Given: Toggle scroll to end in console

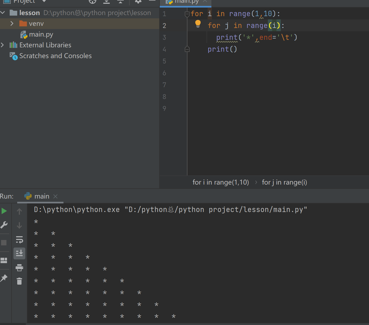Looking at the screenshot, I should coord(19,253).
